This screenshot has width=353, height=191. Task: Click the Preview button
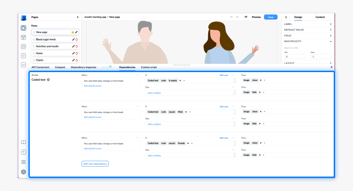click(256, 17)
